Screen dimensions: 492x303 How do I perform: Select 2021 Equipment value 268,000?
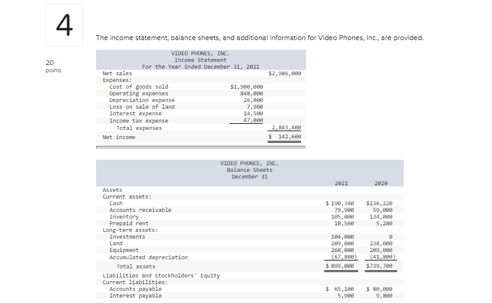click(342, 250)
